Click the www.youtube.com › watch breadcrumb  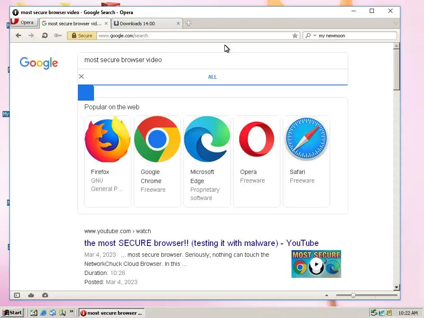(x=118, y=231)
